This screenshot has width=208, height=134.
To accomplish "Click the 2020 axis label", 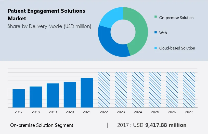I will 70,112.
